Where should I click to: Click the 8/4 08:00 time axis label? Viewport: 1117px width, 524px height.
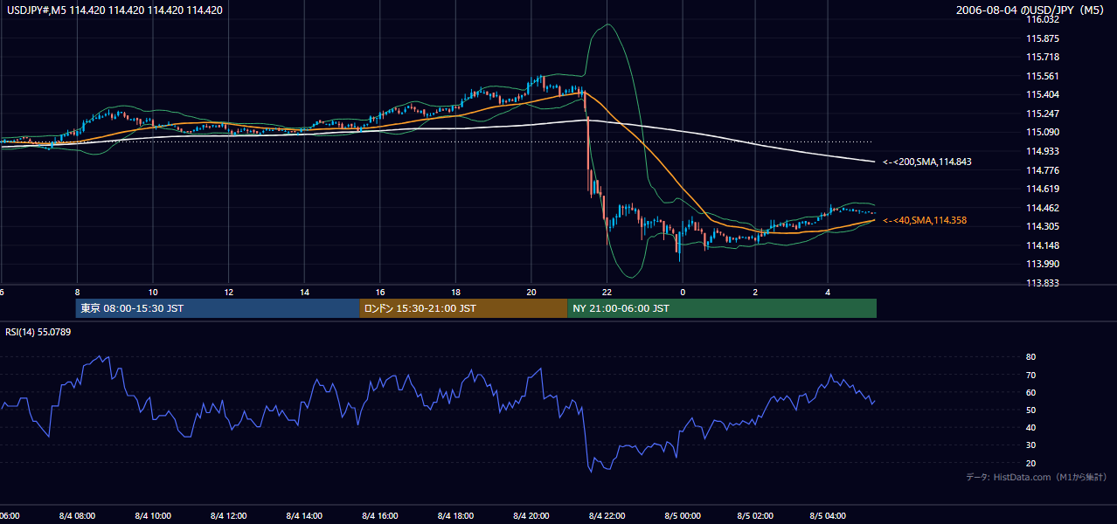click(78, 515)
